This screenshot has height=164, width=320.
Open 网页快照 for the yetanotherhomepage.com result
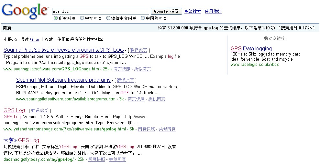click(x=147, y=129)
